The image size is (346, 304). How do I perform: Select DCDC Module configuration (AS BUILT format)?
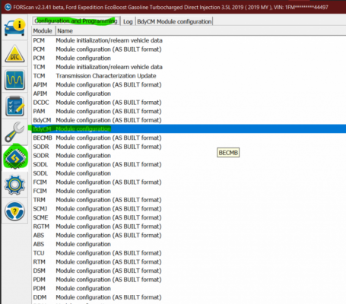(x=189, y=103)
